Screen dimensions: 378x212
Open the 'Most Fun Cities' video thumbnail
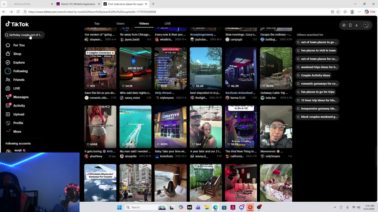(x=171, y=68)
